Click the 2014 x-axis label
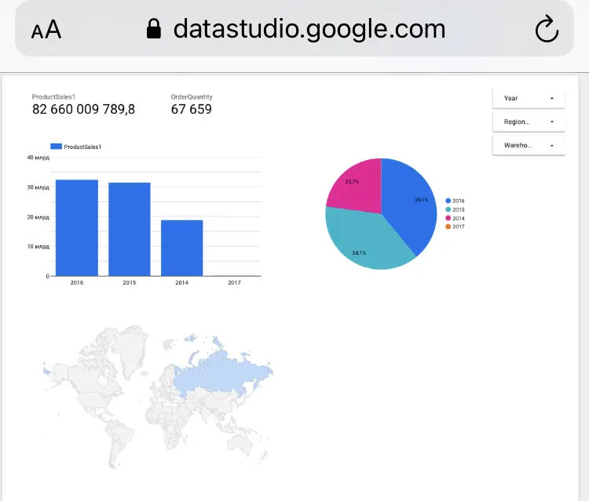 pos(182,282)
